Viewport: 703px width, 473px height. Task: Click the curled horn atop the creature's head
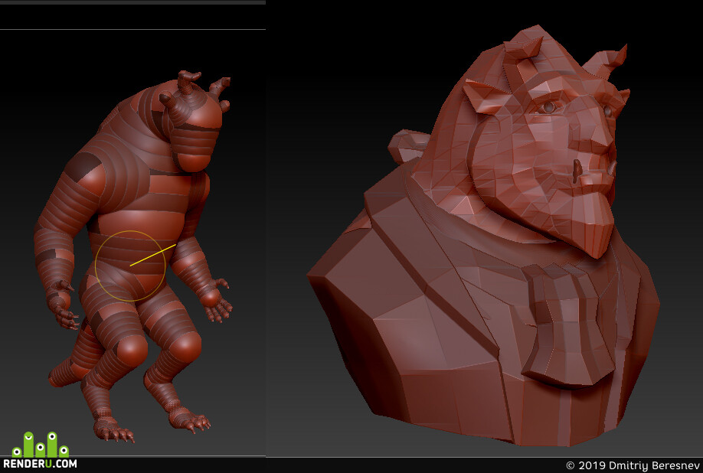click(x=188, y=82)
